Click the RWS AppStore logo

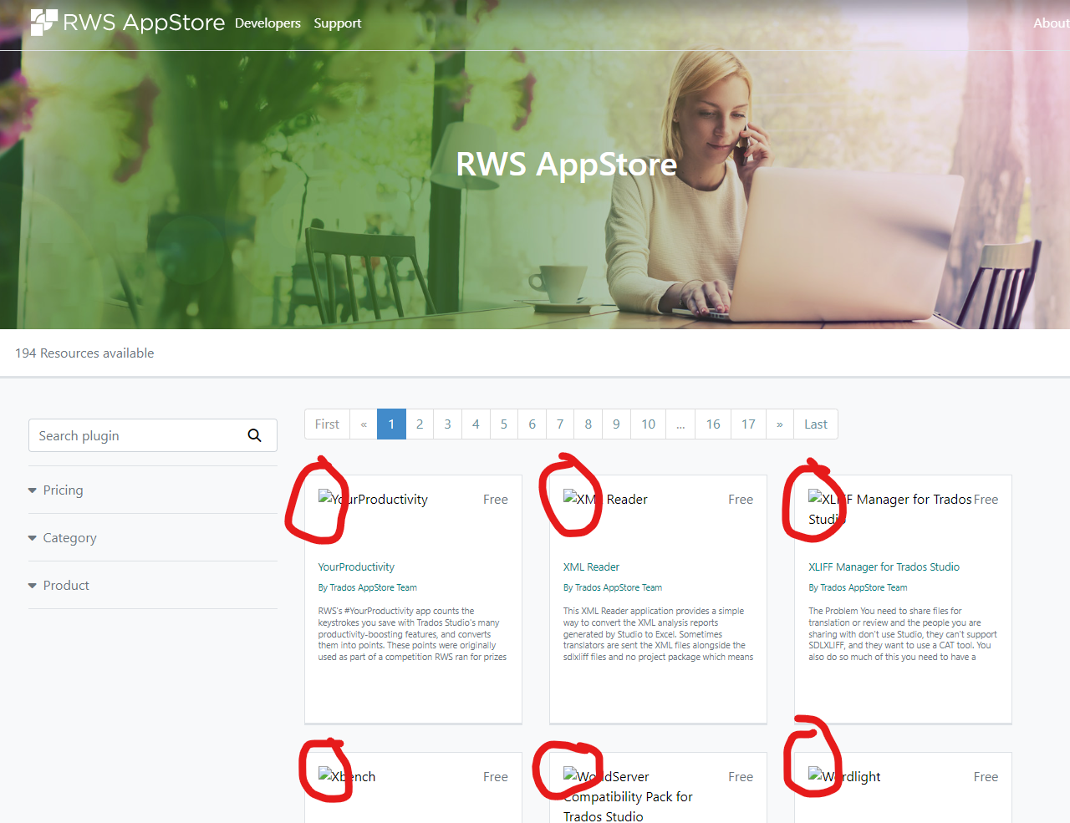click(125, 22)
